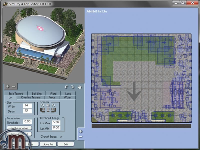Select the hand pan tool

tap(80, 87)
